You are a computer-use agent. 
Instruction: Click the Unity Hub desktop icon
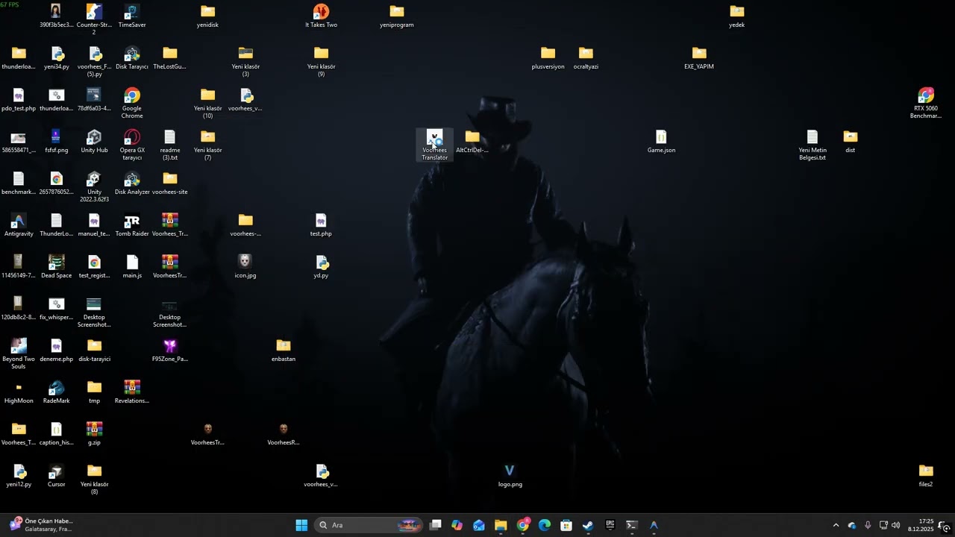pos(94,142)
